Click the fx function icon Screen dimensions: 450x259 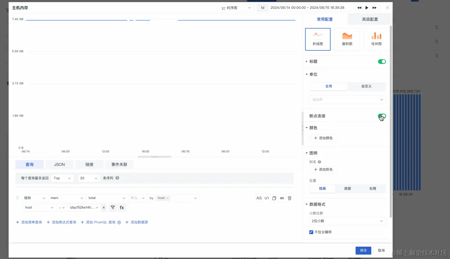point(122,207)
